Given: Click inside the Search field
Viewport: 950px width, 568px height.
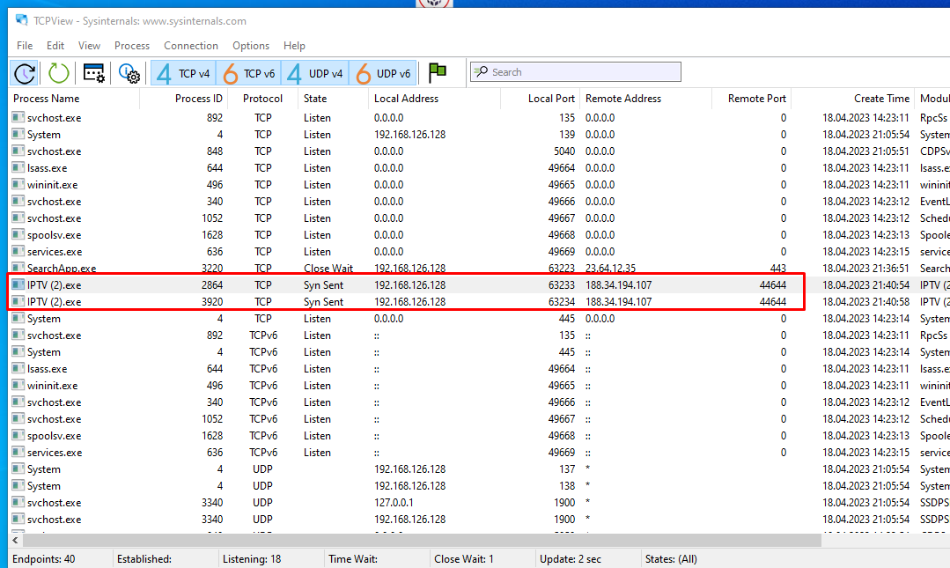Looking at the screenshot, I should tap(581, 72).
